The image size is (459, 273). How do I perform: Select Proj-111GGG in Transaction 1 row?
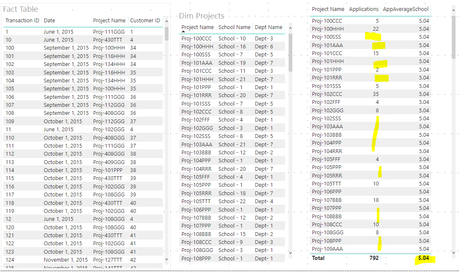click(109, 32)
